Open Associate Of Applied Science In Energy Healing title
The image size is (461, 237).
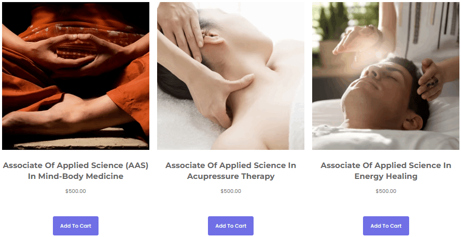tap(386, 171)
